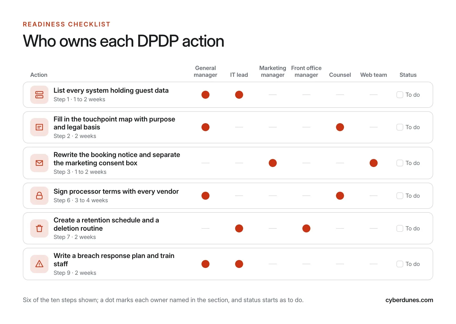
Task: Click the padlock icon beside Sign processor terms
Action: click(x=39, y=196)
